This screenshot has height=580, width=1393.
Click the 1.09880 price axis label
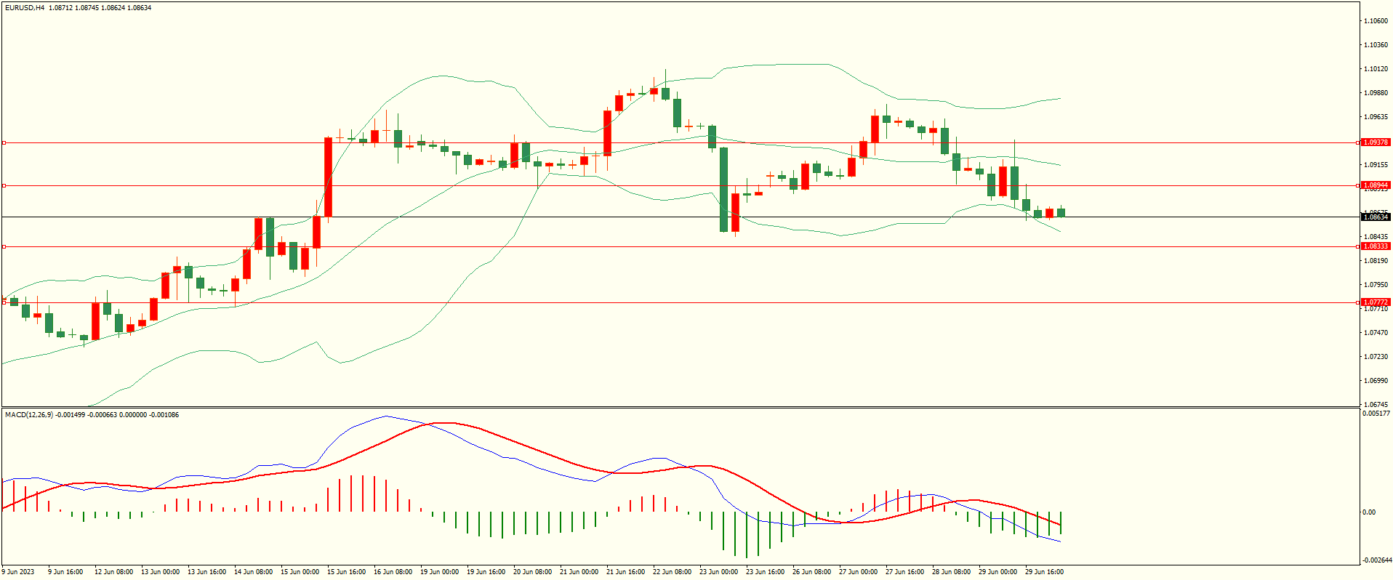pos(1376,93)
